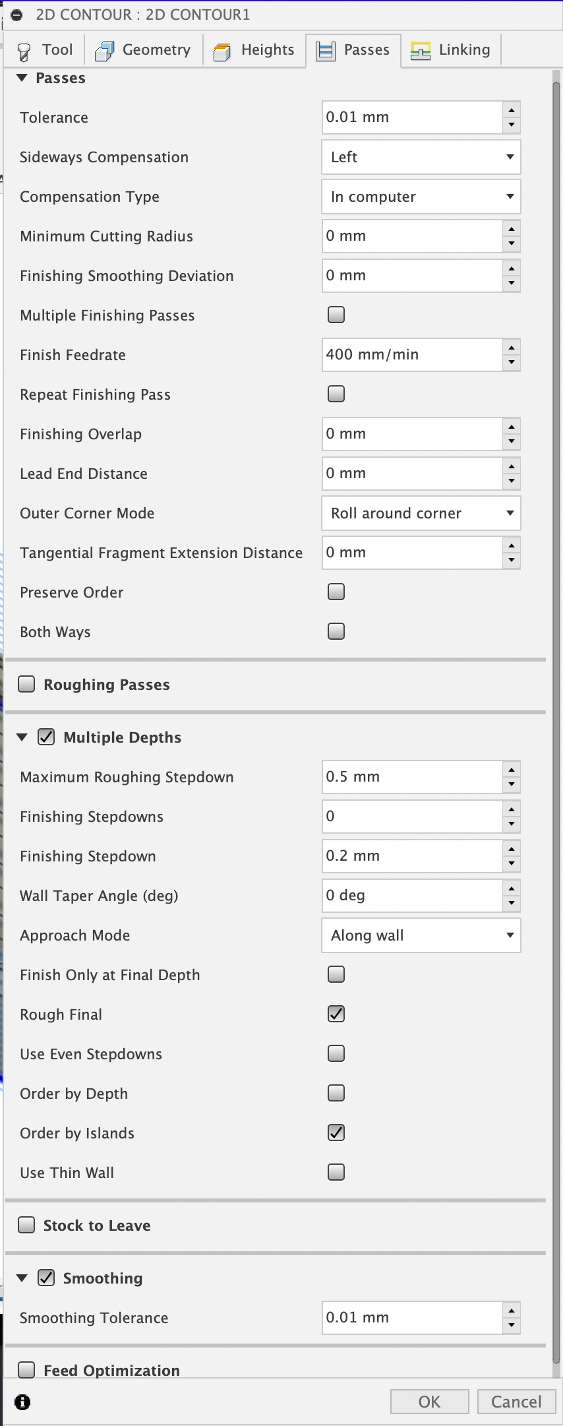Viewport: 563px width, 1426px height.
Task: Open the Outer Corner Mode dropdown
Action: coord(421,513)
